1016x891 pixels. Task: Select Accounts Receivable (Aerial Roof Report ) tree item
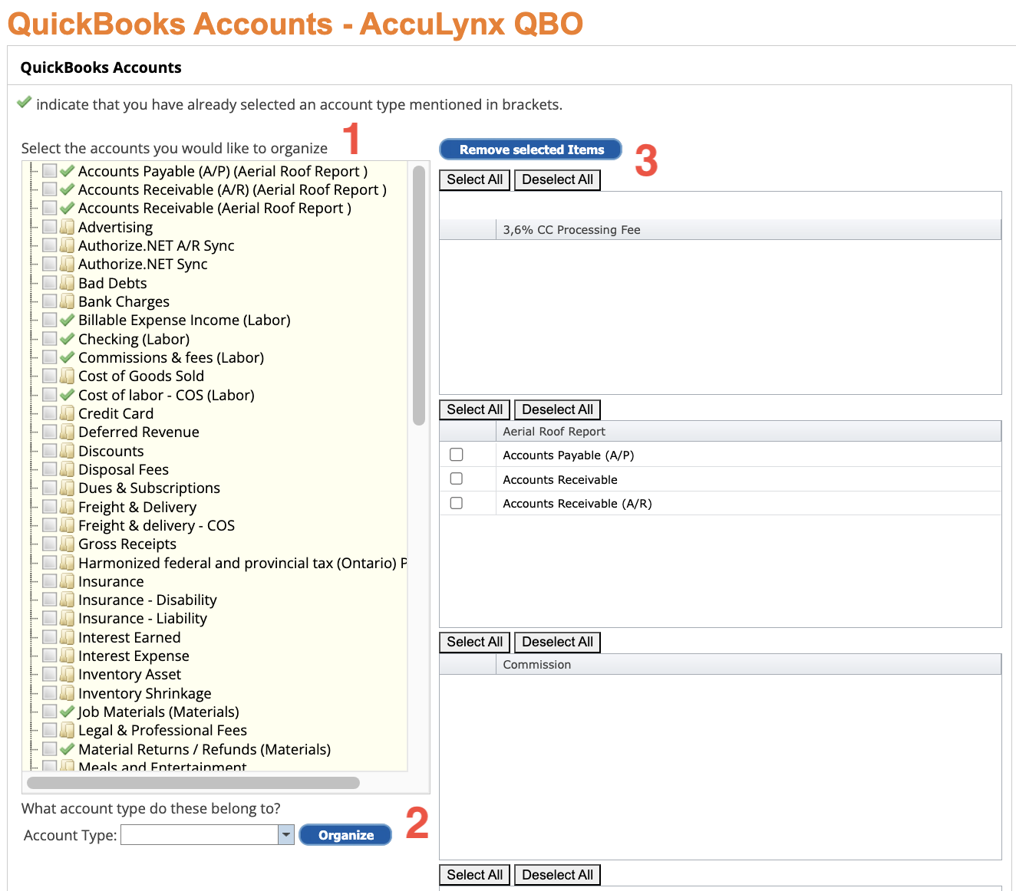click(215, 209)
